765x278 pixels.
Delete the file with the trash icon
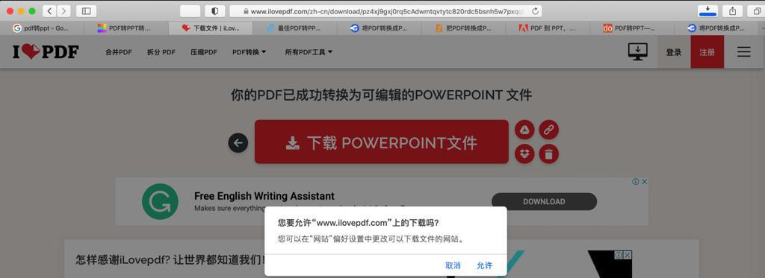(x=549, y=154)
